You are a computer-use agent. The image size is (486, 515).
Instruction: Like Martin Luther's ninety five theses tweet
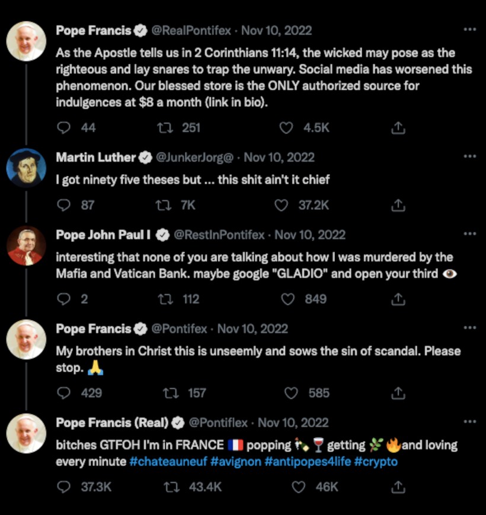pyautogui.click(x=281, y=205)
